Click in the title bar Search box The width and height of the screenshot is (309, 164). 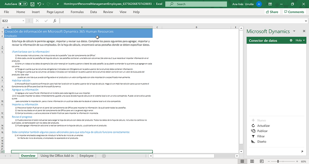tap(196, 4)
